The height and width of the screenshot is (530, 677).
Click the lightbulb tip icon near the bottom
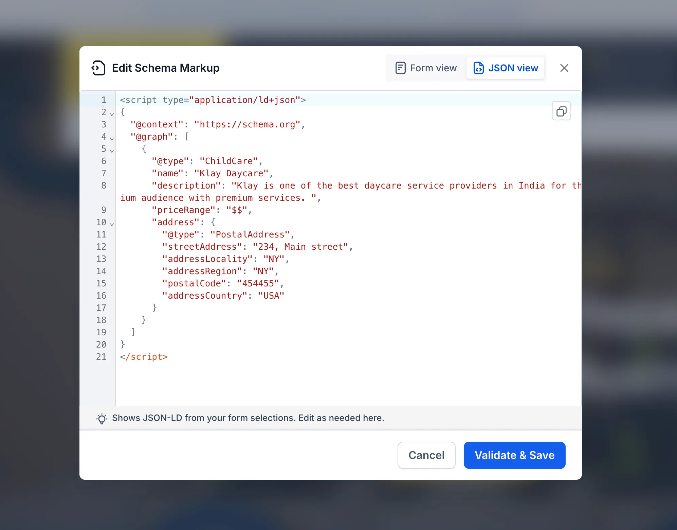101,418
